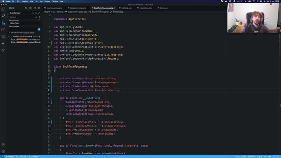
Task: Open the Run menu
Action: point(41,1)
